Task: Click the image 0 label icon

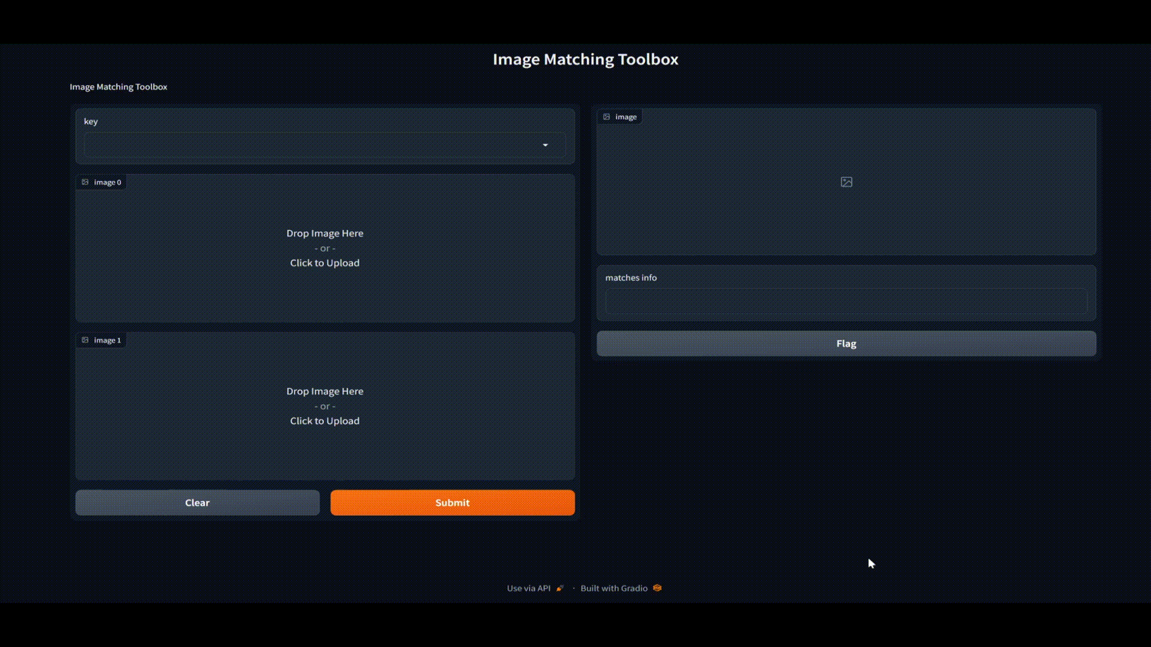Action: (x=85, y=182)
